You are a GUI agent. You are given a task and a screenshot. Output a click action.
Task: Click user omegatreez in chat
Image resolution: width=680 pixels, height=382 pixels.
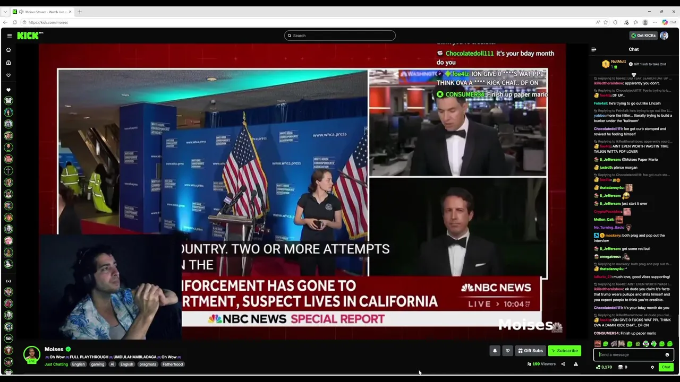click(610, 257)
